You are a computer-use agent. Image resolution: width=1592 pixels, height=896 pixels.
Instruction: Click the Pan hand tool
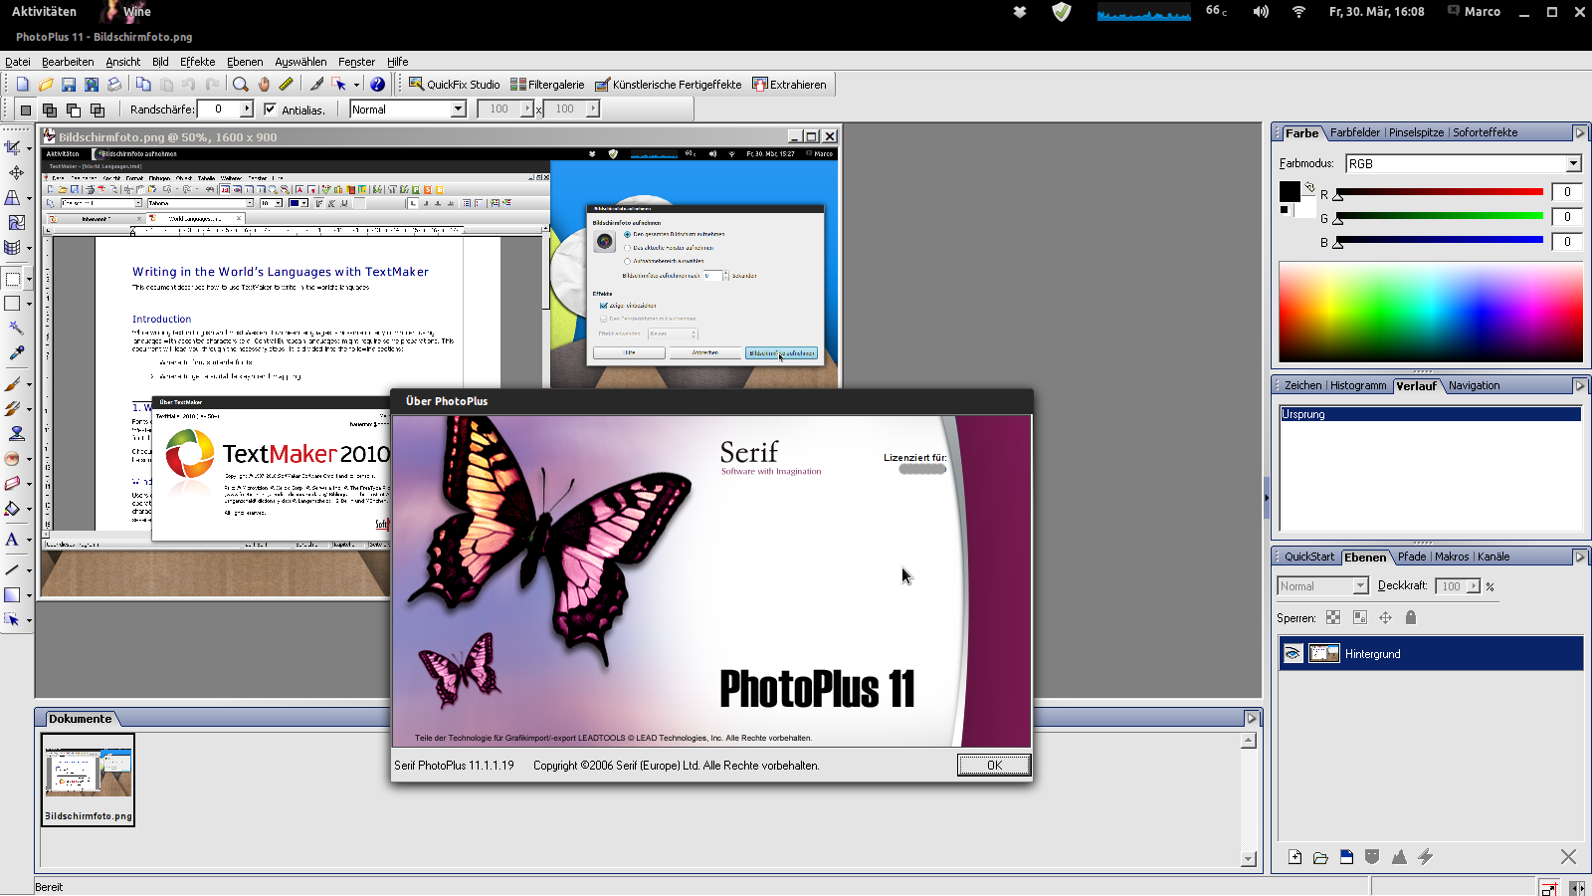tap(264, 85)
